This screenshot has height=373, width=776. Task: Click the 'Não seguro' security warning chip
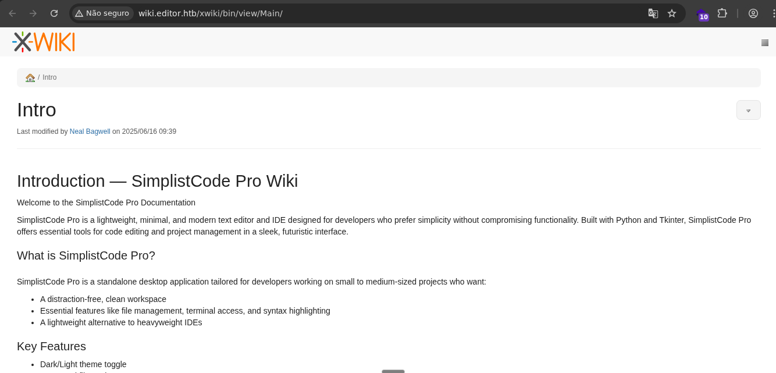(x=102, y=13)
